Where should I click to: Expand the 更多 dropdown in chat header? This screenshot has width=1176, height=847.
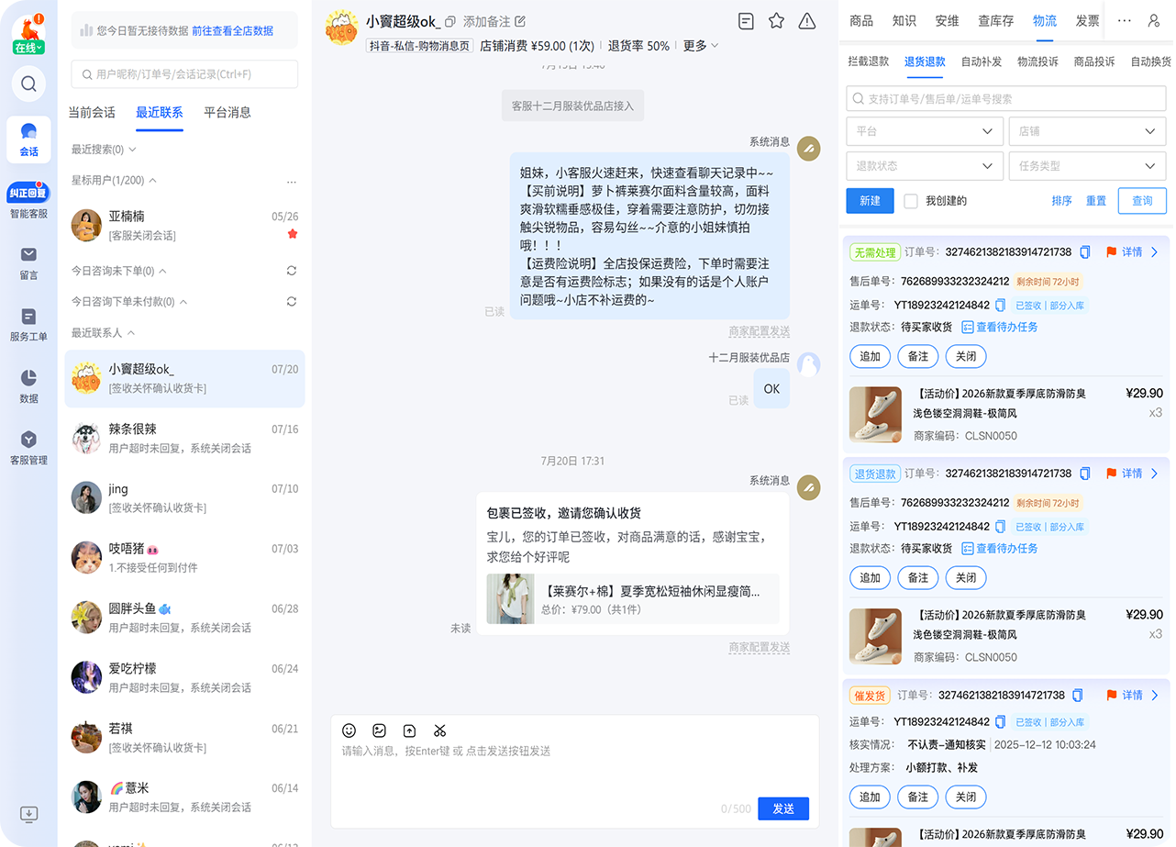click(701, 46)
